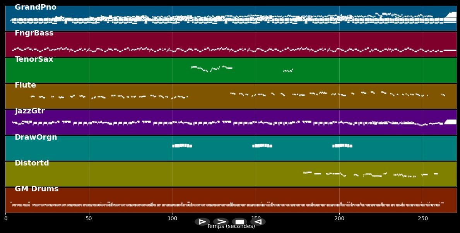The image size is (460, 233).
Task: Select the FngrBass track label
Action: [34, 33]
